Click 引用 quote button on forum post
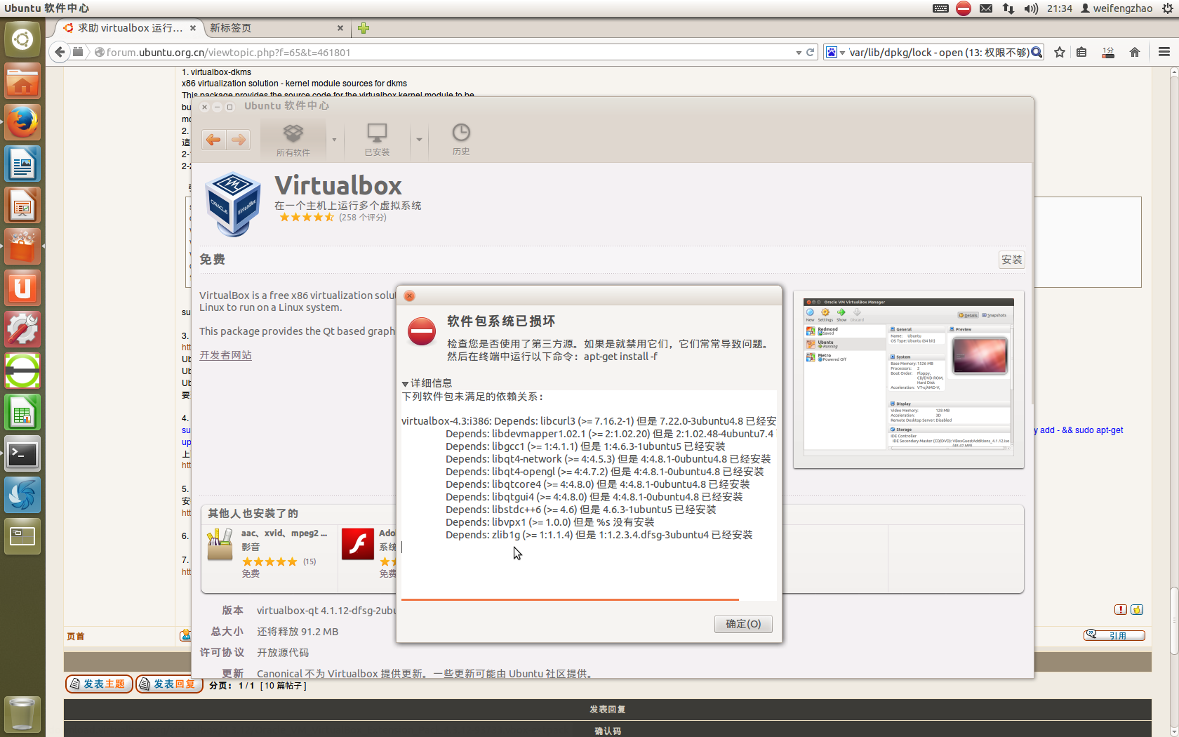The image size is (1179, 737). tap(1114, 635)
